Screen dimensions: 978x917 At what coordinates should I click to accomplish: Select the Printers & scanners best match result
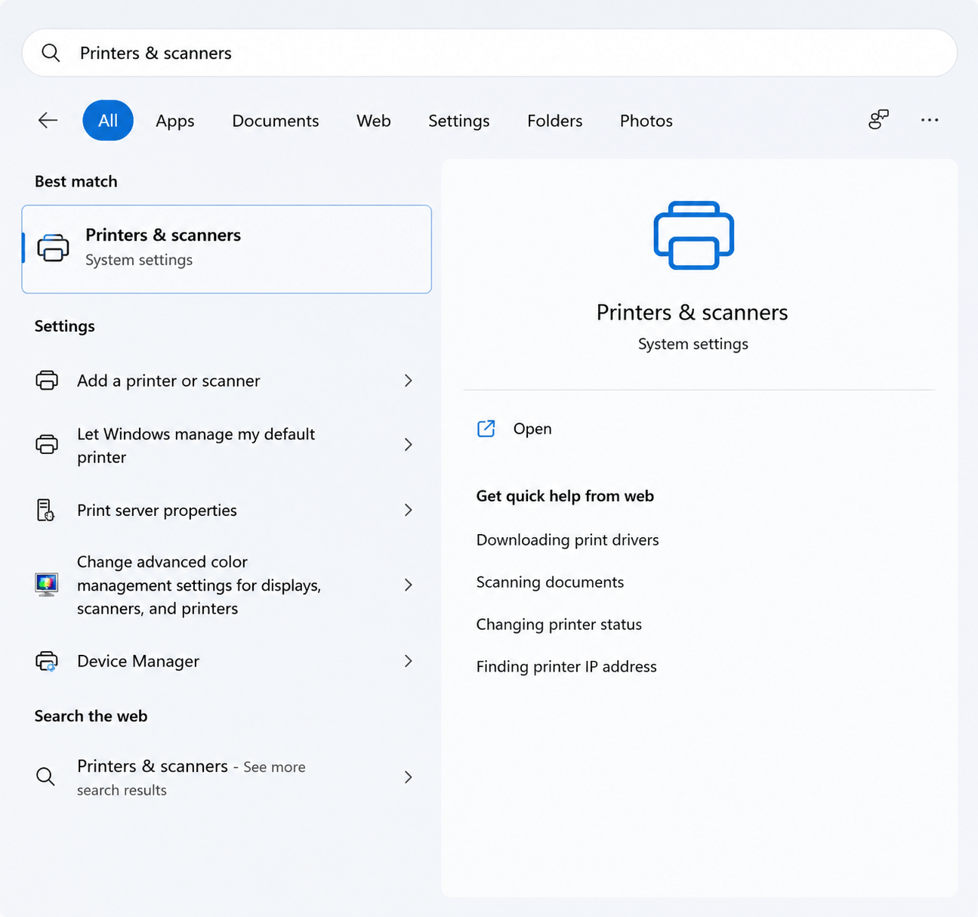click(227, 249)
